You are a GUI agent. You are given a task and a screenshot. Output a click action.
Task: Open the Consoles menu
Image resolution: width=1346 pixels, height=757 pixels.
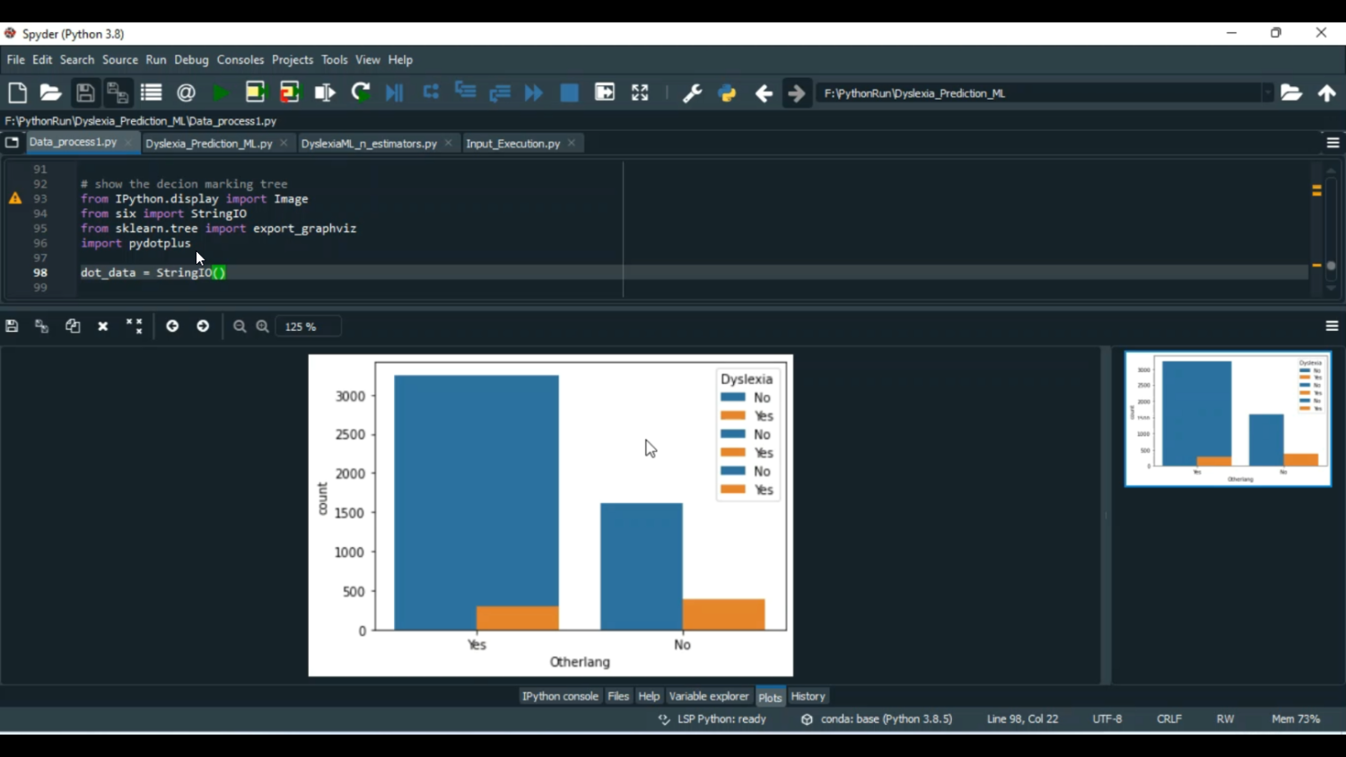[x=240, y=60]
